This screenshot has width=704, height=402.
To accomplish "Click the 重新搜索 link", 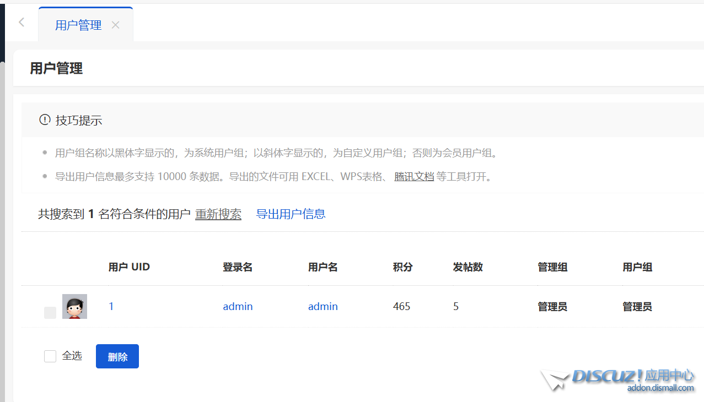I will click(218, 214).
